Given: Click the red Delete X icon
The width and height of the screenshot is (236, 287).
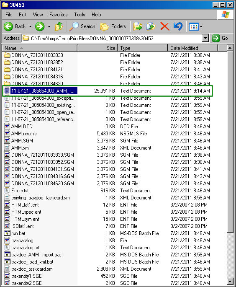Looking at the screenshot, I should pyautogui.click(x=165, y=26).
